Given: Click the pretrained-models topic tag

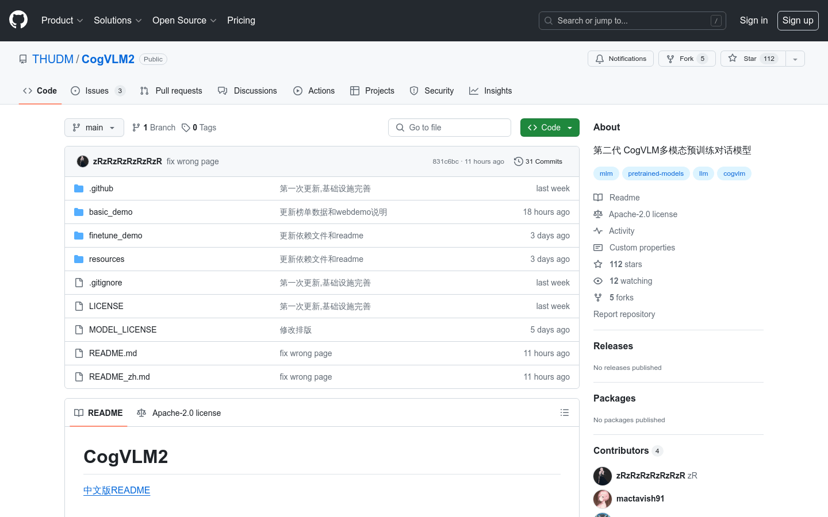Looking at the screenshot, I should pos(656,173).
